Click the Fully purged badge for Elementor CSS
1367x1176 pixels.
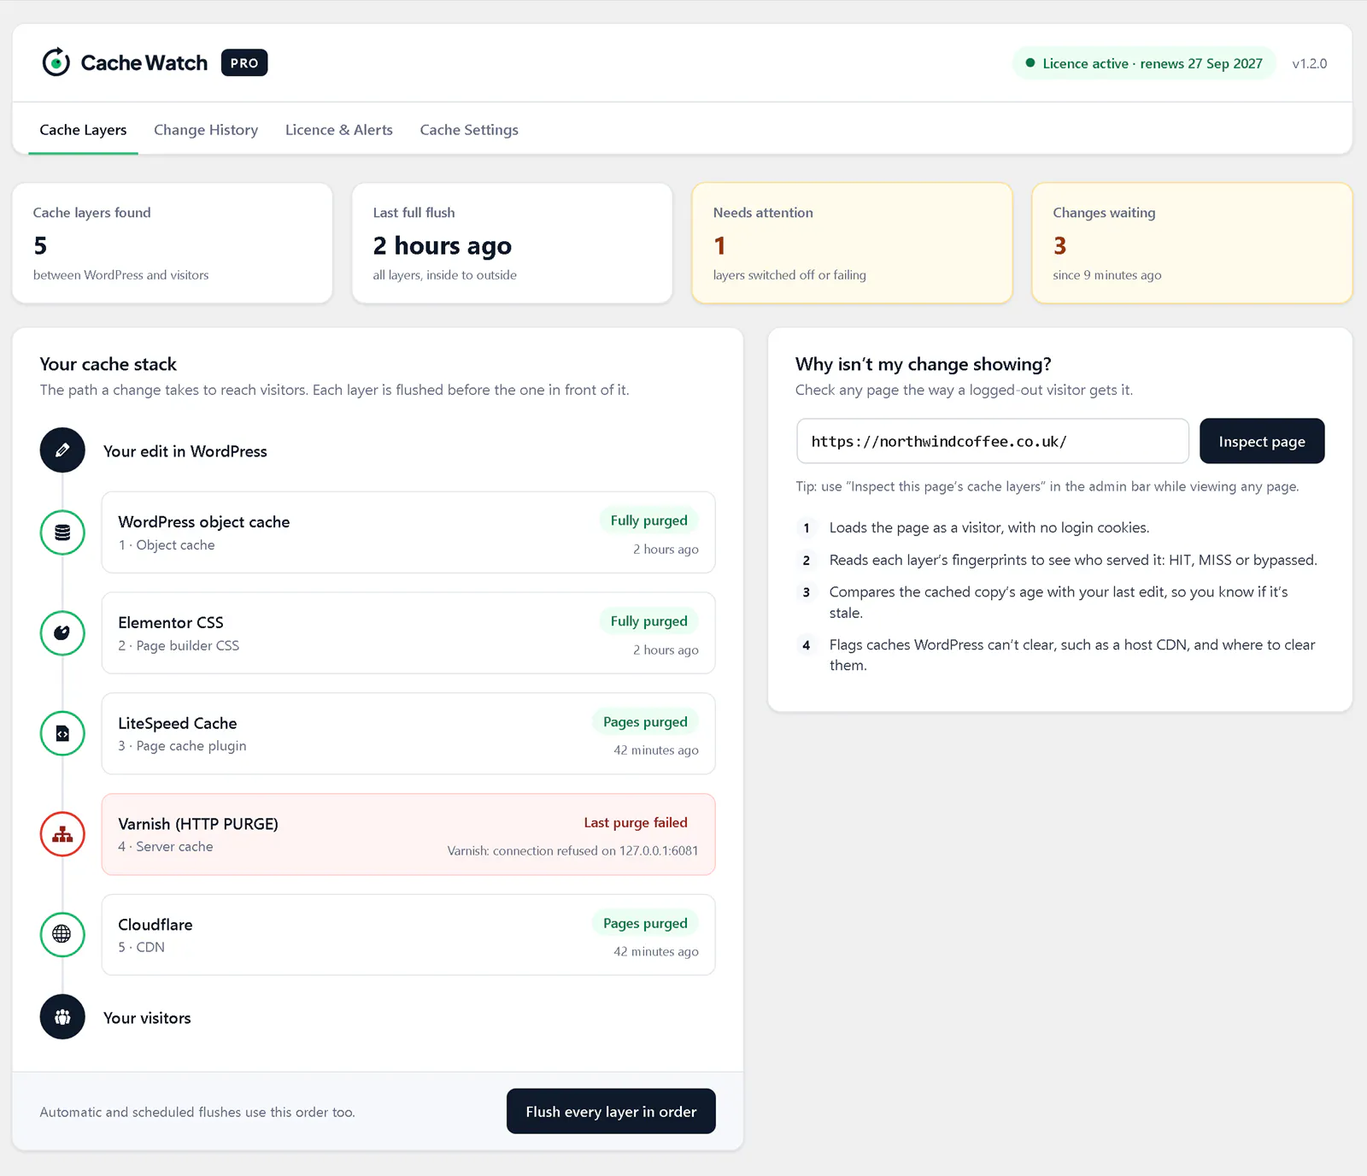pos(649,621)
